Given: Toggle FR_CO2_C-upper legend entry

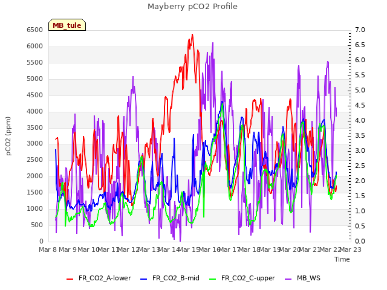Looking at the screenshot, I should (242, 278).
